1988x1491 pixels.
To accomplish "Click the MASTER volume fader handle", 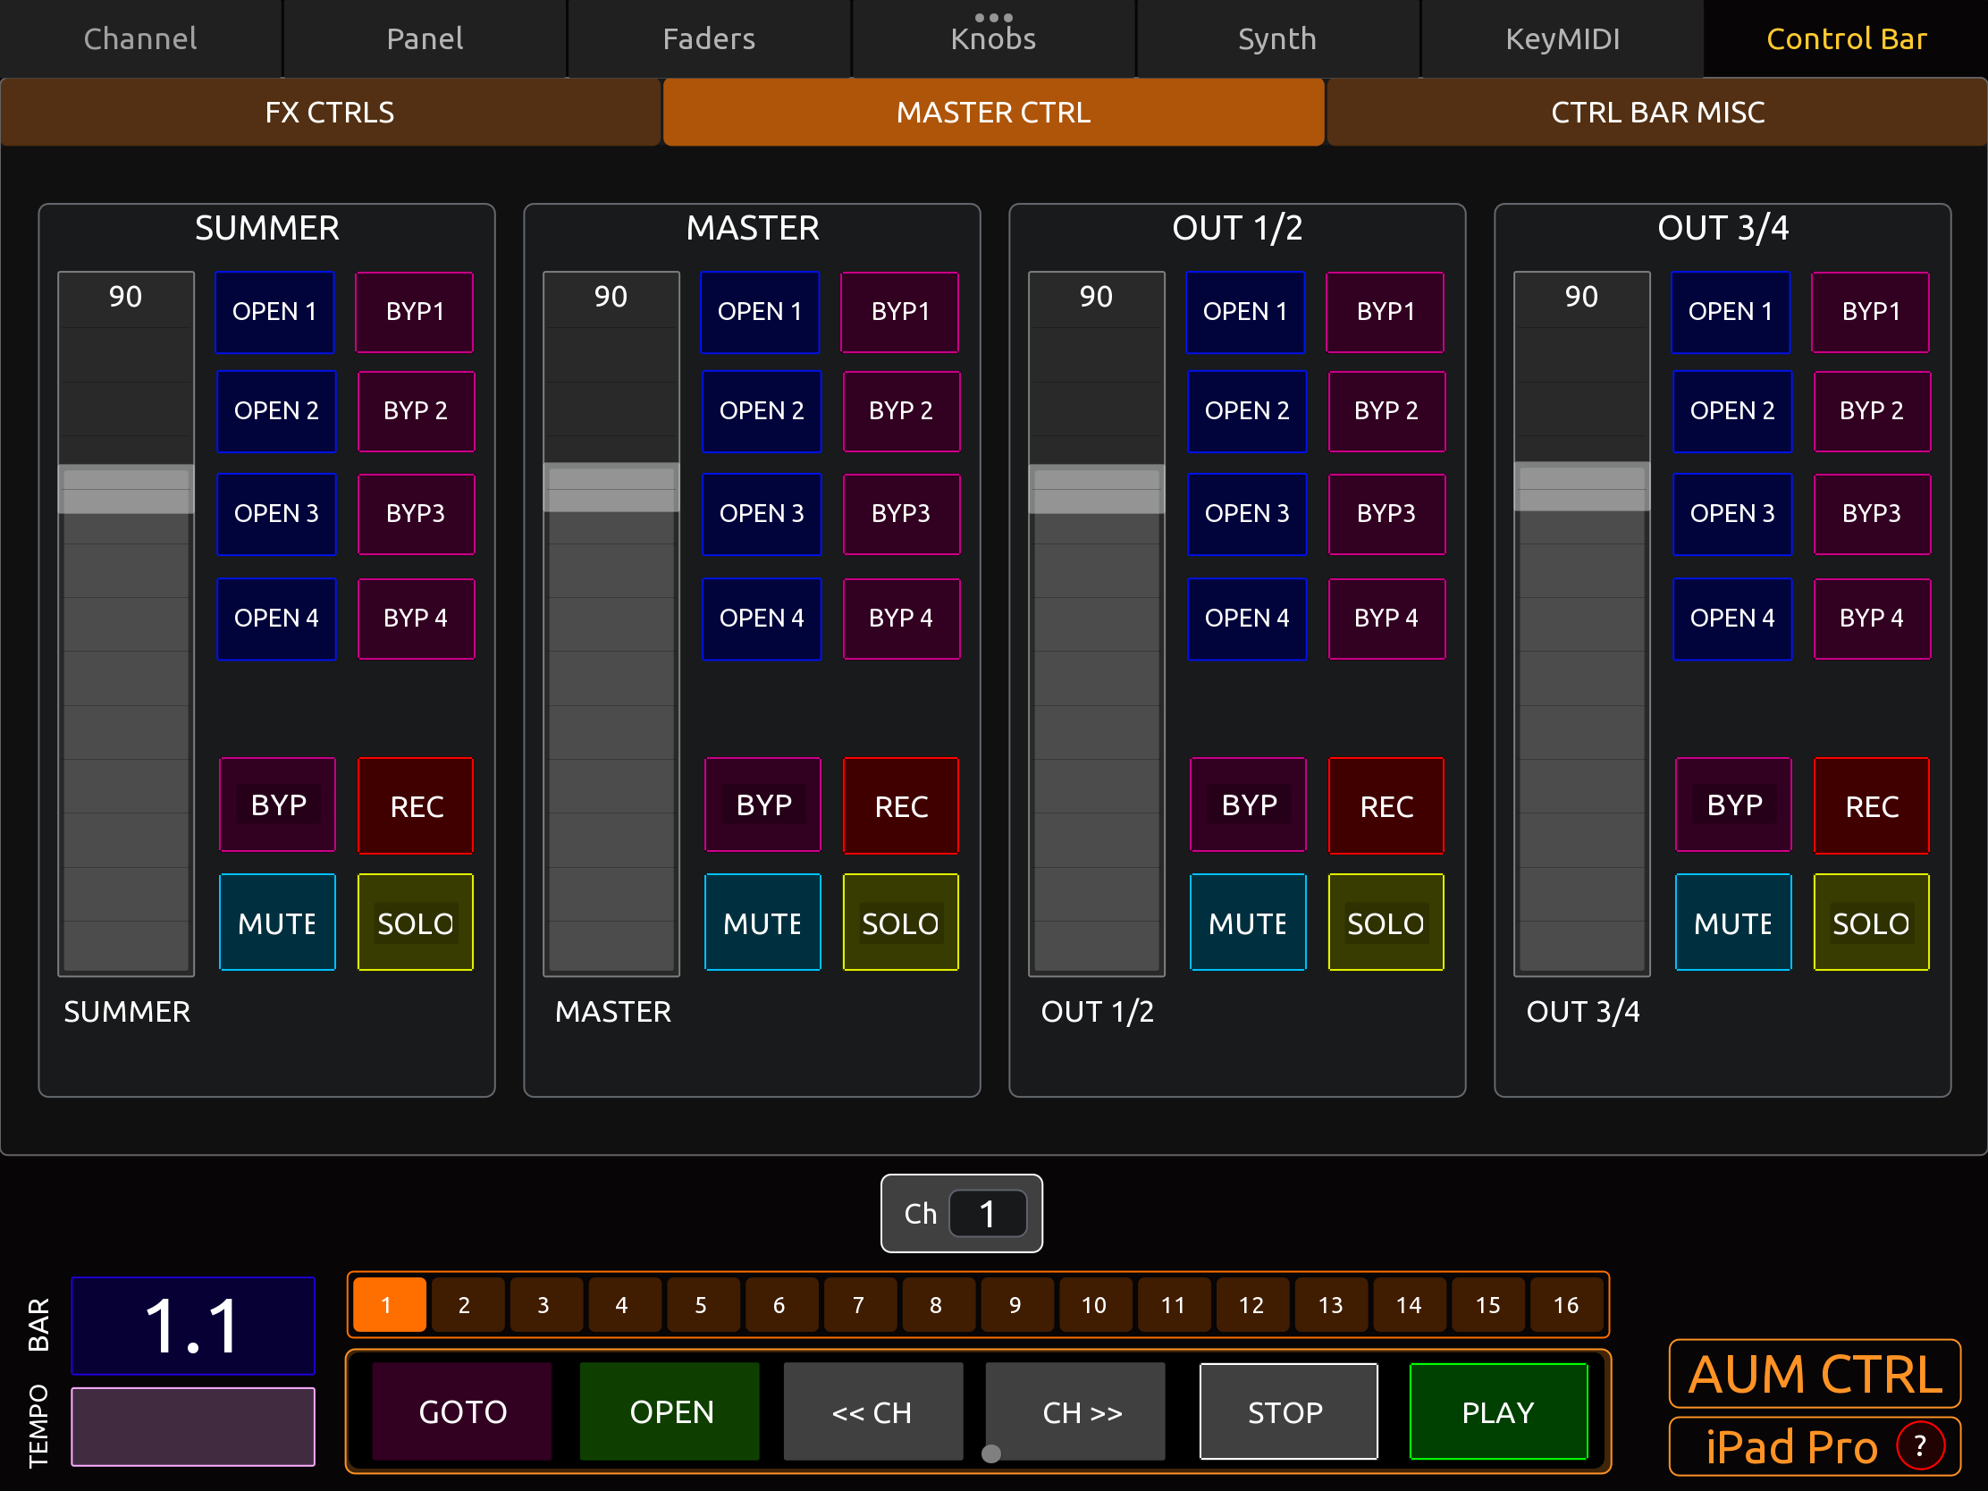I will pyautogui.click(x=611, y=488).
